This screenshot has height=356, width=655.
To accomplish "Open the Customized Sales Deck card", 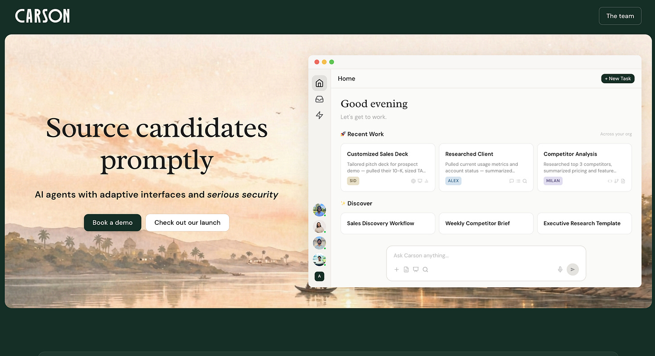I will pos(388,168).
